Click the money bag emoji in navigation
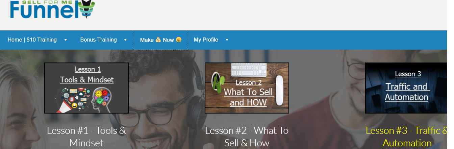The height and width of the screenshot is (149, 454). (x=158, y=40)
